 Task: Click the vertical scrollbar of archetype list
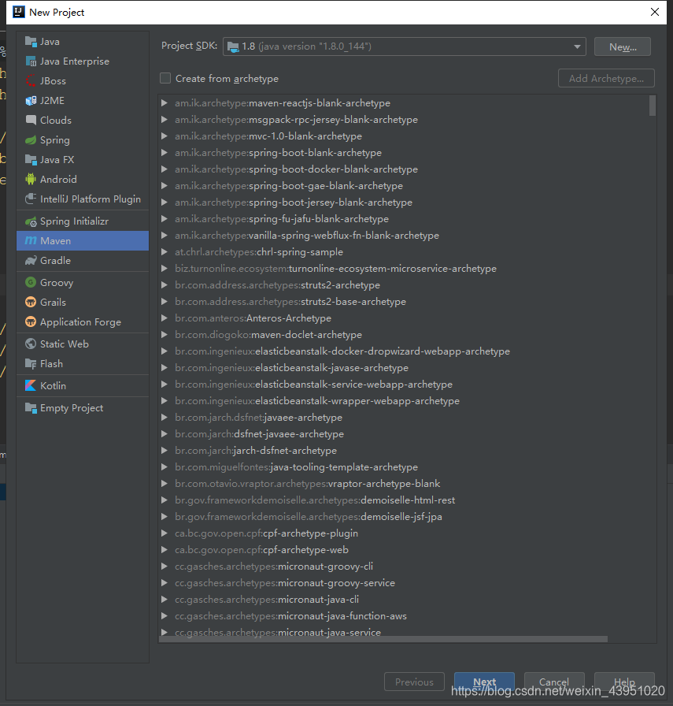click(x=653, y=106)
